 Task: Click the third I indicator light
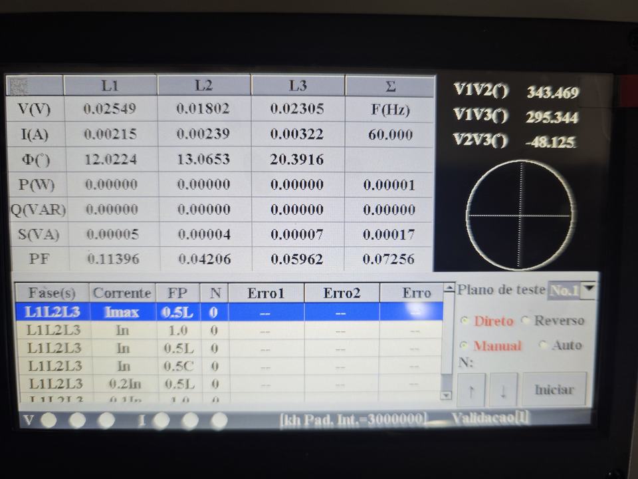click(219, 420)
